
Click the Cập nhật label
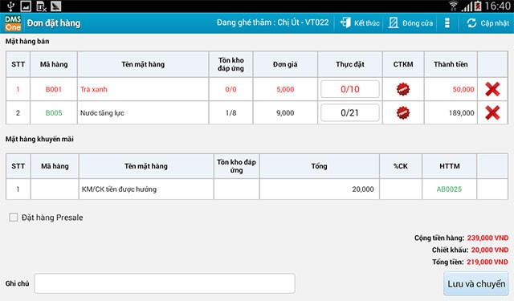point(495,23)
